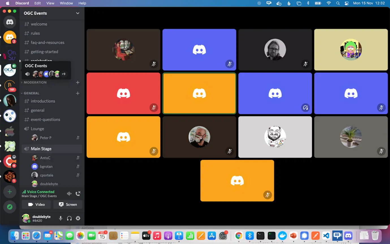Create channel in MODERATION category
Viewport: 390px width, 244px height.
click(x=78, y=82)
